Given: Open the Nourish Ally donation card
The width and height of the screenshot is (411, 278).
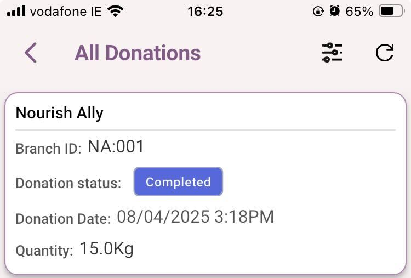Looking at the screenshot, I should click(x=206, y=184).
